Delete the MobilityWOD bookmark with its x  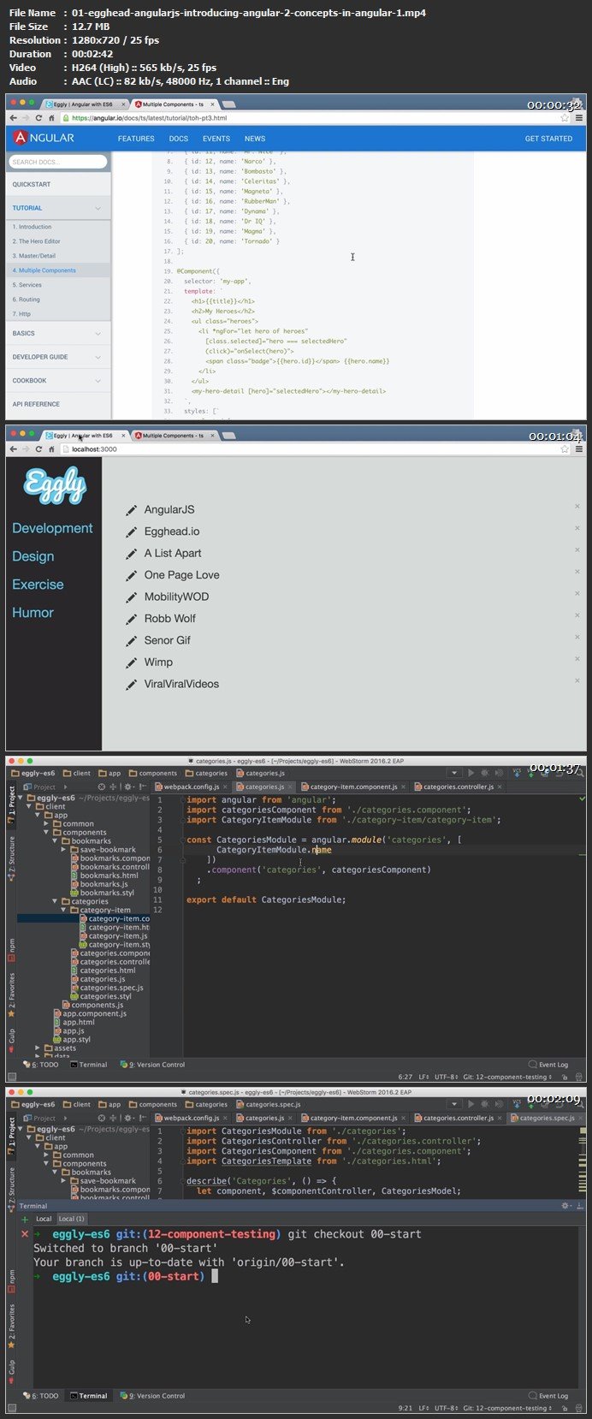[x=577, y=594]
